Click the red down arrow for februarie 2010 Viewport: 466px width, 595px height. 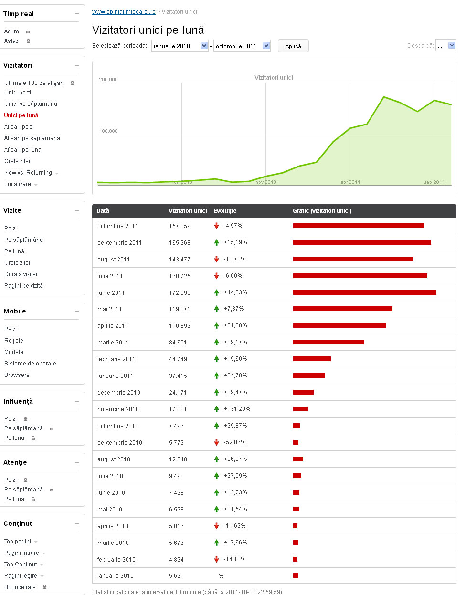click(x=216, y=559)
